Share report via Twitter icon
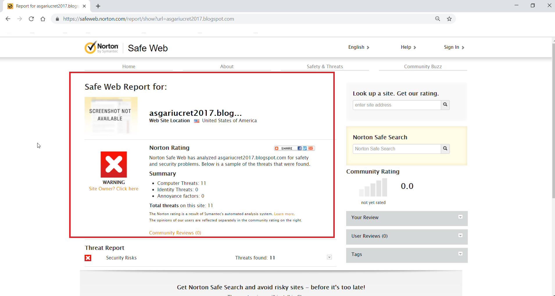 click(305, 148)
